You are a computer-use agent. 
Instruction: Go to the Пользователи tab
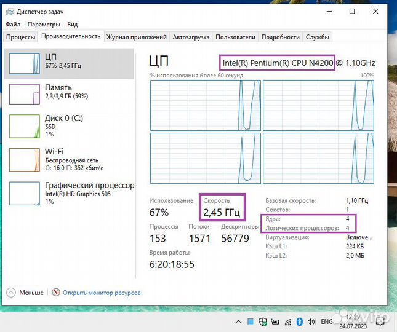pyautogui.click(x=235, y=37)
